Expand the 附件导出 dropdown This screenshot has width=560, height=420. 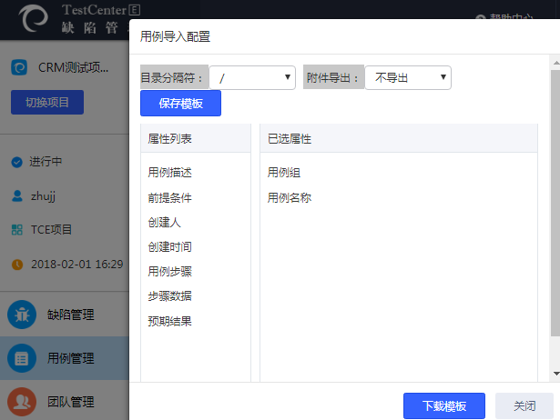(408, 78)
